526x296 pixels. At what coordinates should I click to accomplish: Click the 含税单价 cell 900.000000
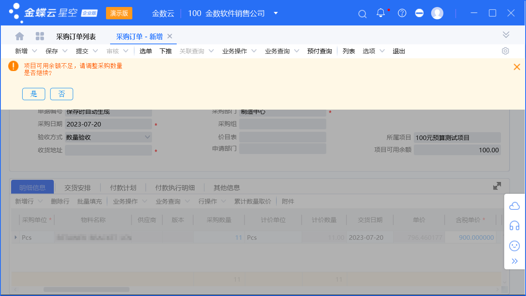[470, 237]
